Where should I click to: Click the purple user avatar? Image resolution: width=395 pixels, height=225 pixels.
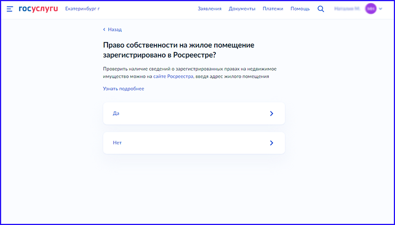pyautogui.click(x=371, y=9)
